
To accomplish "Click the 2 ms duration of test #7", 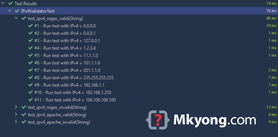I will point(272,70).
